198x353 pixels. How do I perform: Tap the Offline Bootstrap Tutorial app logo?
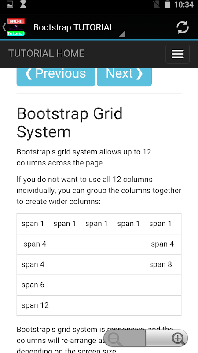[x=15, y=27]
